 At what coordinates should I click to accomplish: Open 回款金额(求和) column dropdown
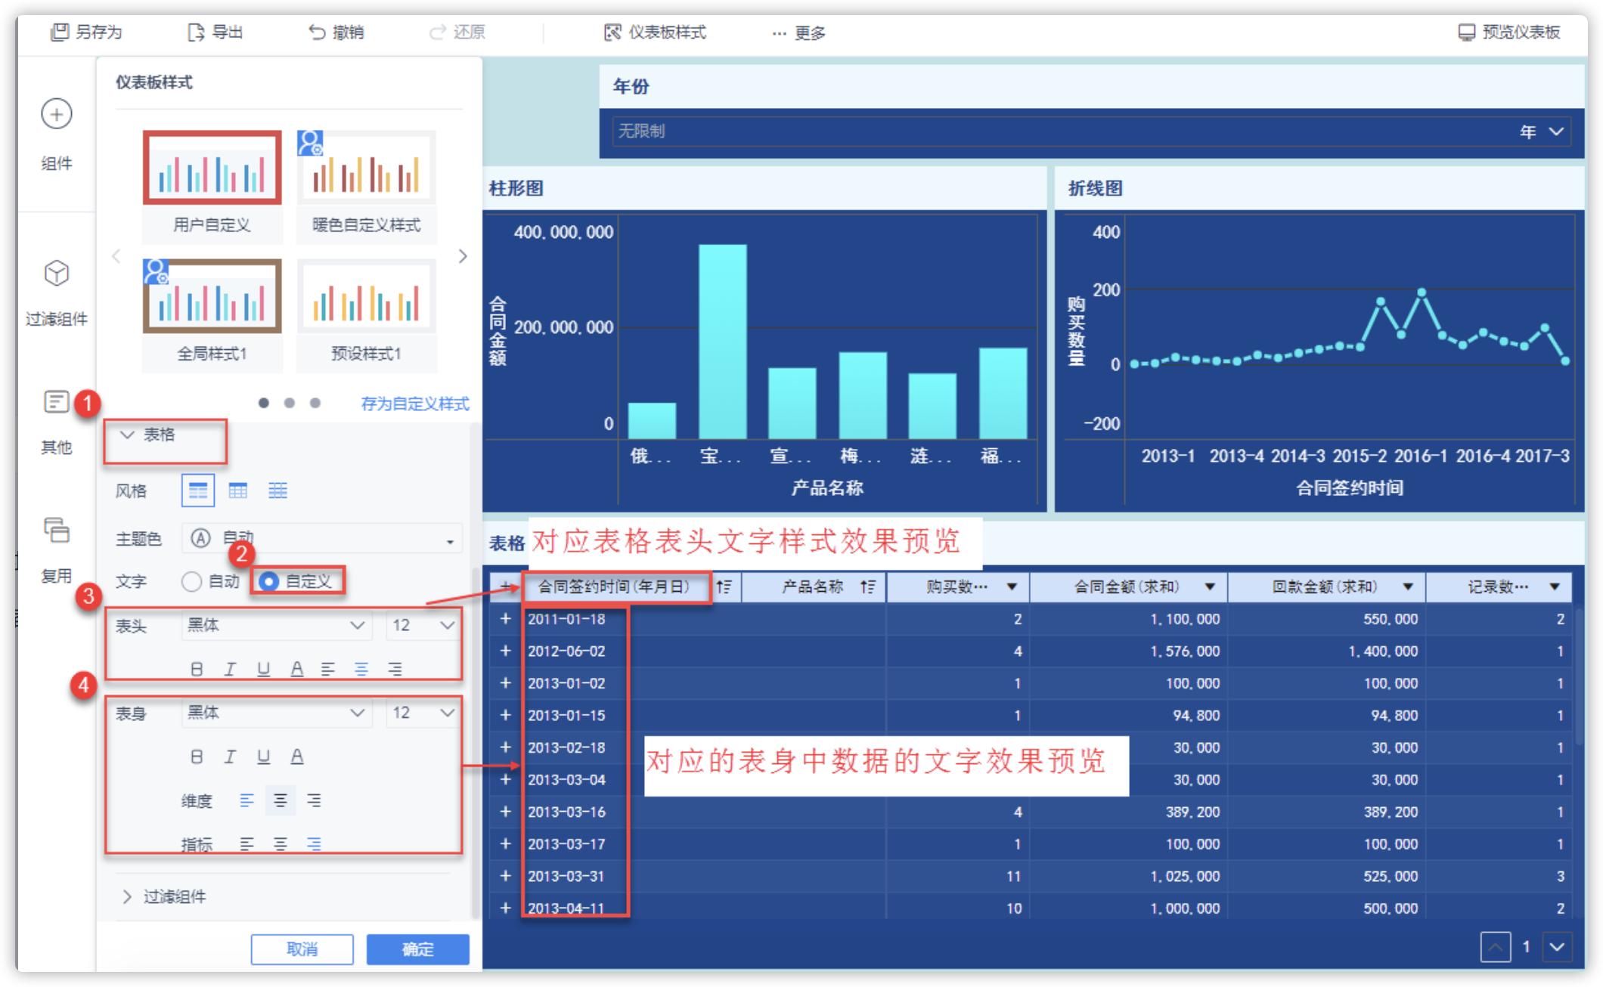[1408, 587]
